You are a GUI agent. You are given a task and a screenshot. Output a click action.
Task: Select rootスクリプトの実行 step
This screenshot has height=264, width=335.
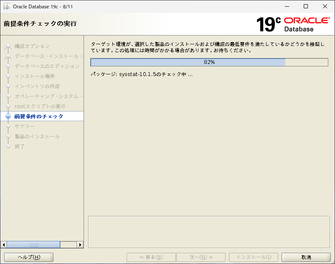pyautogui.click(x=40, y=106)
